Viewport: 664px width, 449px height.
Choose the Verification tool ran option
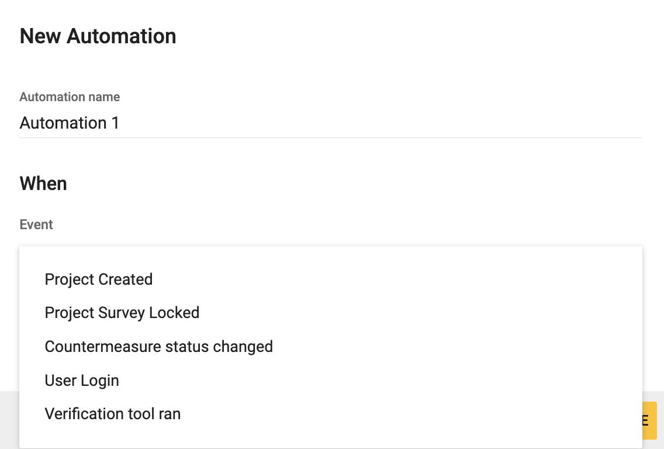(113, 414)
